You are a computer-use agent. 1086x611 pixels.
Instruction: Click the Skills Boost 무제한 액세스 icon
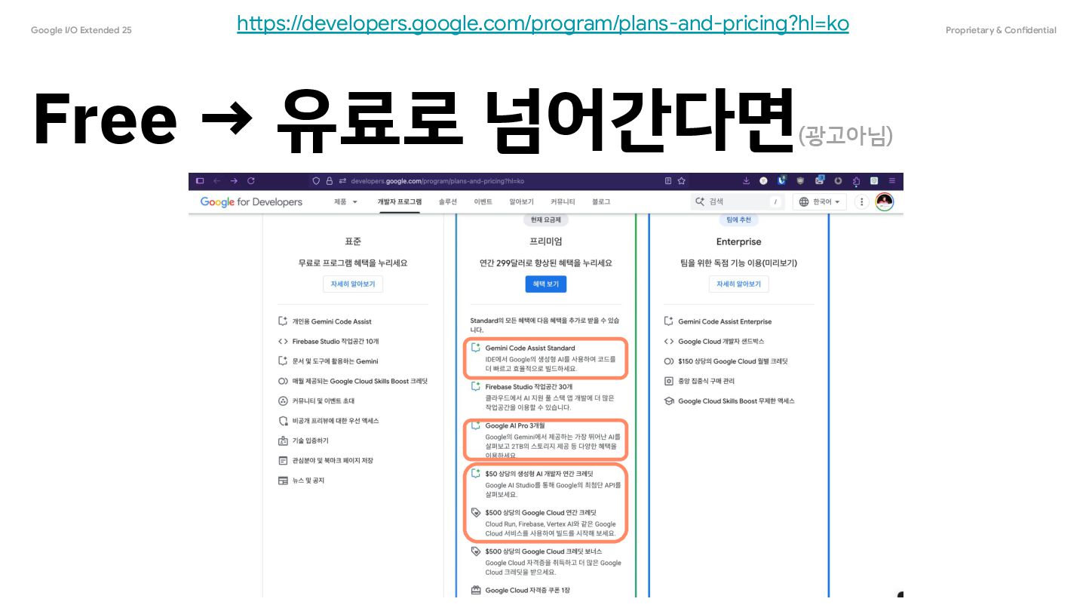tap(668, 401)
